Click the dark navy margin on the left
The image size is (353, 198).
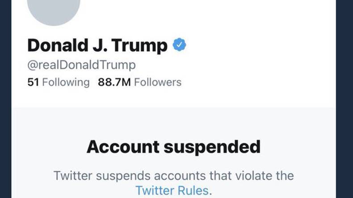pyautogui.click(x=6, y=99)
